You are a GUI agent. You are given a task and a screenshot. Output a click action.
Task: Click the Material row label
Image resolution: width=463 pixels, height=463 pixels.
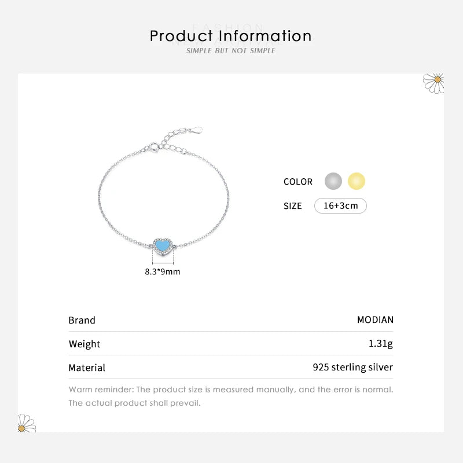pos(87,368)
